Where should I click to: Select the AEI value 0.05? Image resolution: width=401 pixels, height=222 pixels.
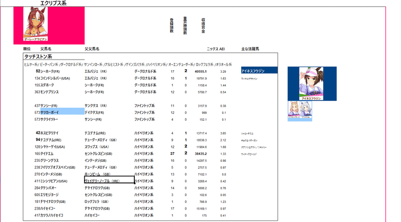coord(223,195)
